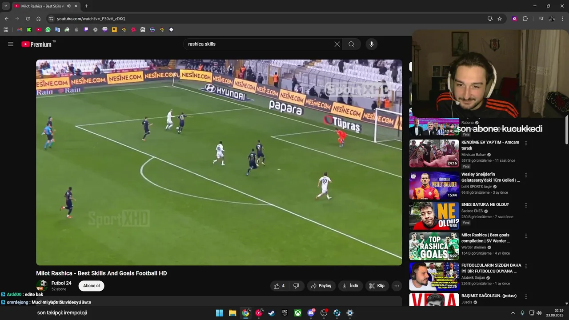Open the Chrome profile avatar
Image resolution: width=569 pixels, height=320 pixels.
click(552, 19)
